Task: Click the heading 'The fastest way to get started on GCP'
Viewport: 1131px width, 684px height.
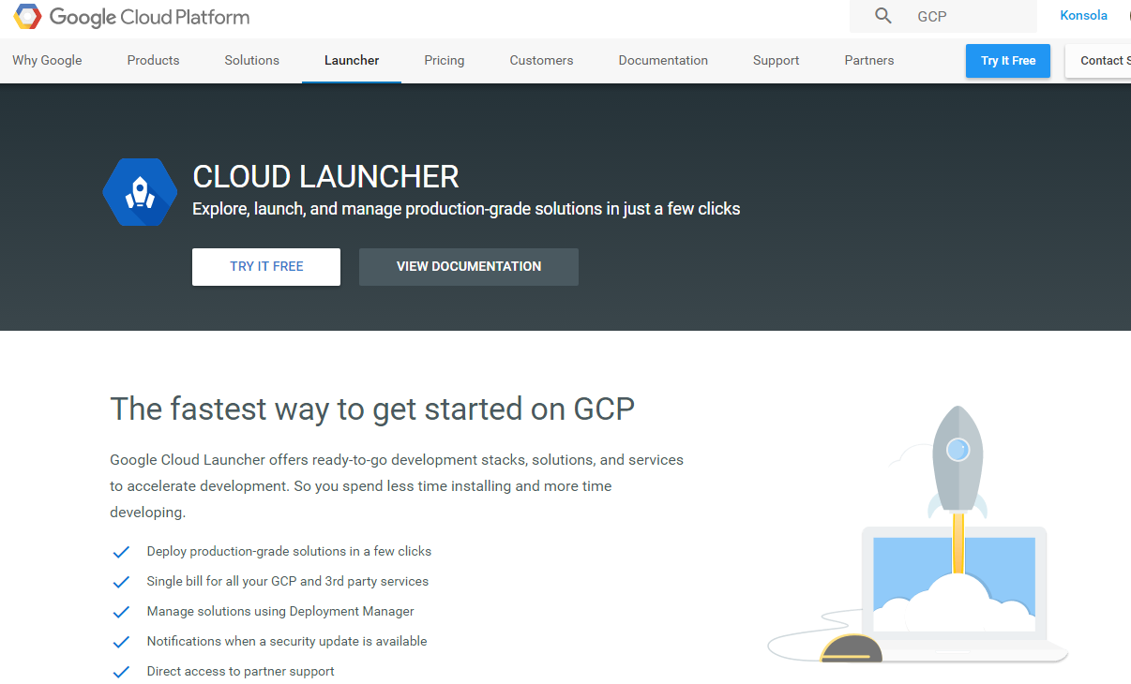Action: point(372,409)
